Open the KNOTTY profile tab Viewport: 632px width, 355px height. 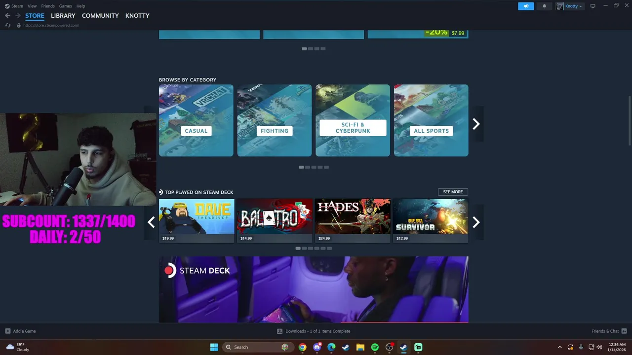(137, 16)
